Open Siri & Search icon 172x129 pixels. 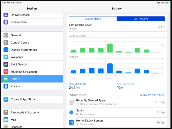6,64
